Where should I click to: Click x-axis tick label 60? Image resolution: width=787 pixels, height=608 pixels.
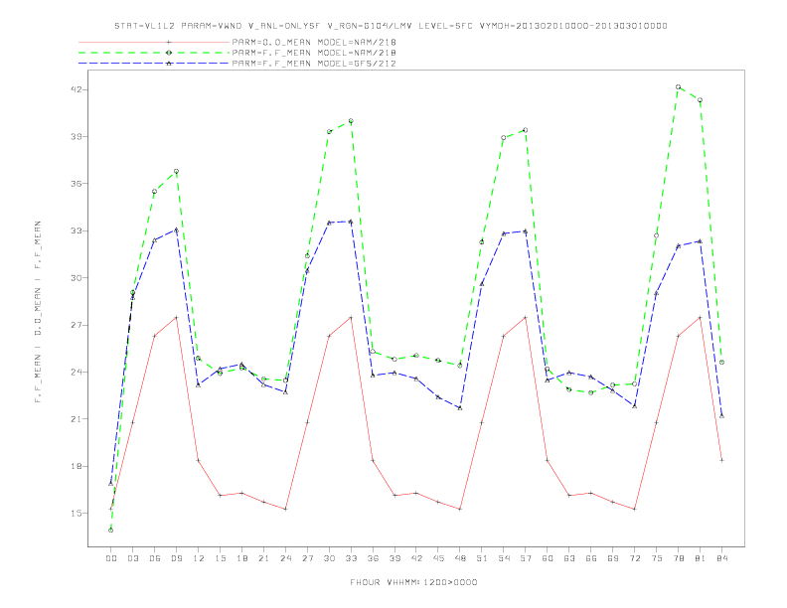548,558
